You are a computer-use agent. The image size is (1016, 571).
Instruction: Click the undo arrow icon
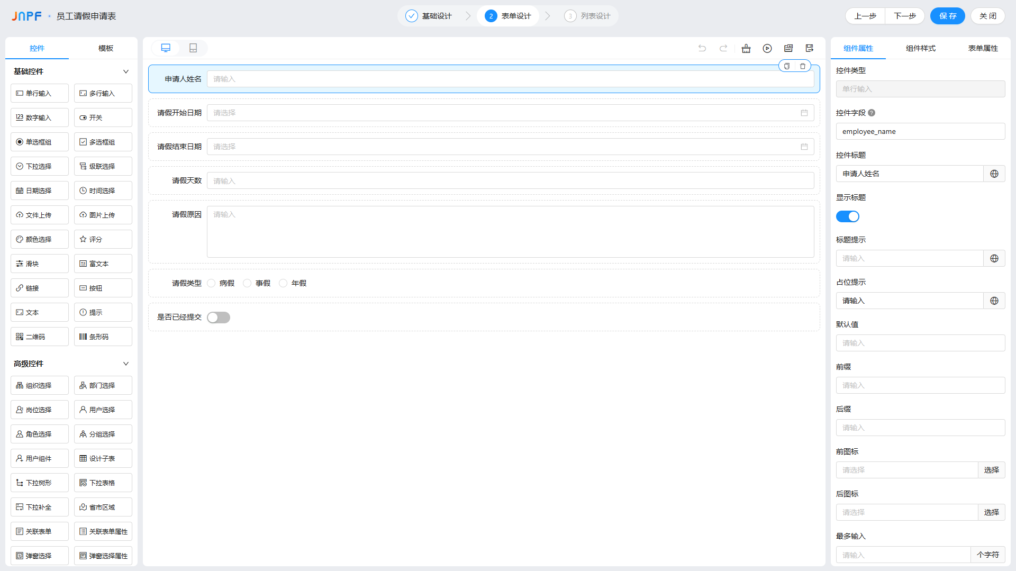(x=702, y=48)
